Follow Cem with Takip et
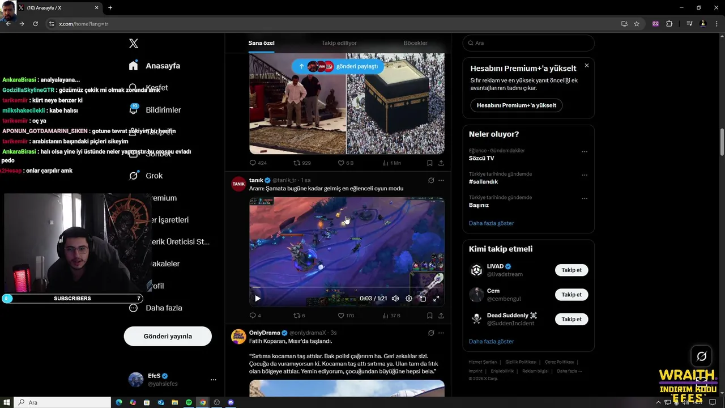725x408 pixels. (572, 295)
